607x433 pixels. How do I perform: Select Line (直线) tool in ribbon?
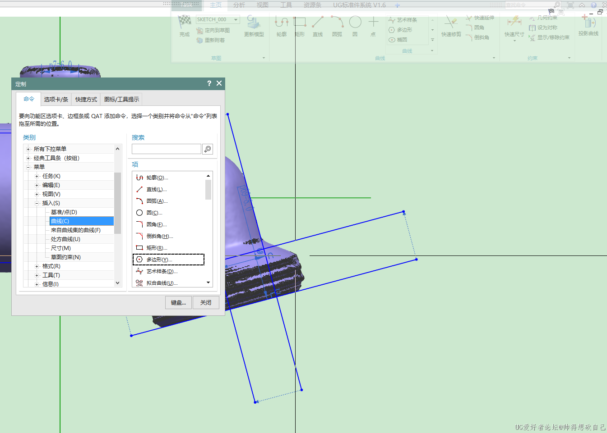pos(318,22)
